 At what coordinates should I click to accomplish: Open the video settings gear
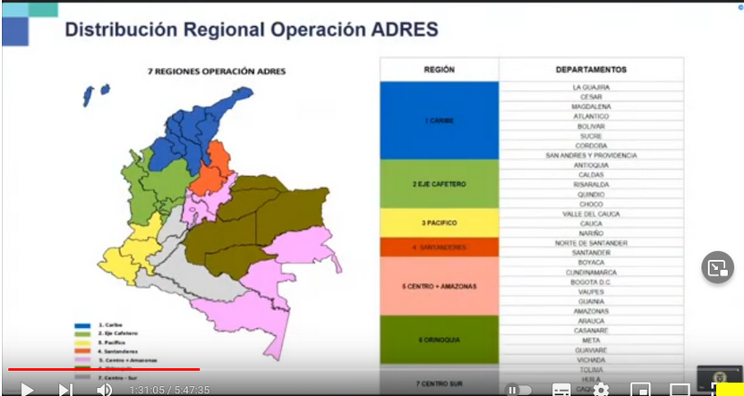pyautogui.click(x=601, y=390)
